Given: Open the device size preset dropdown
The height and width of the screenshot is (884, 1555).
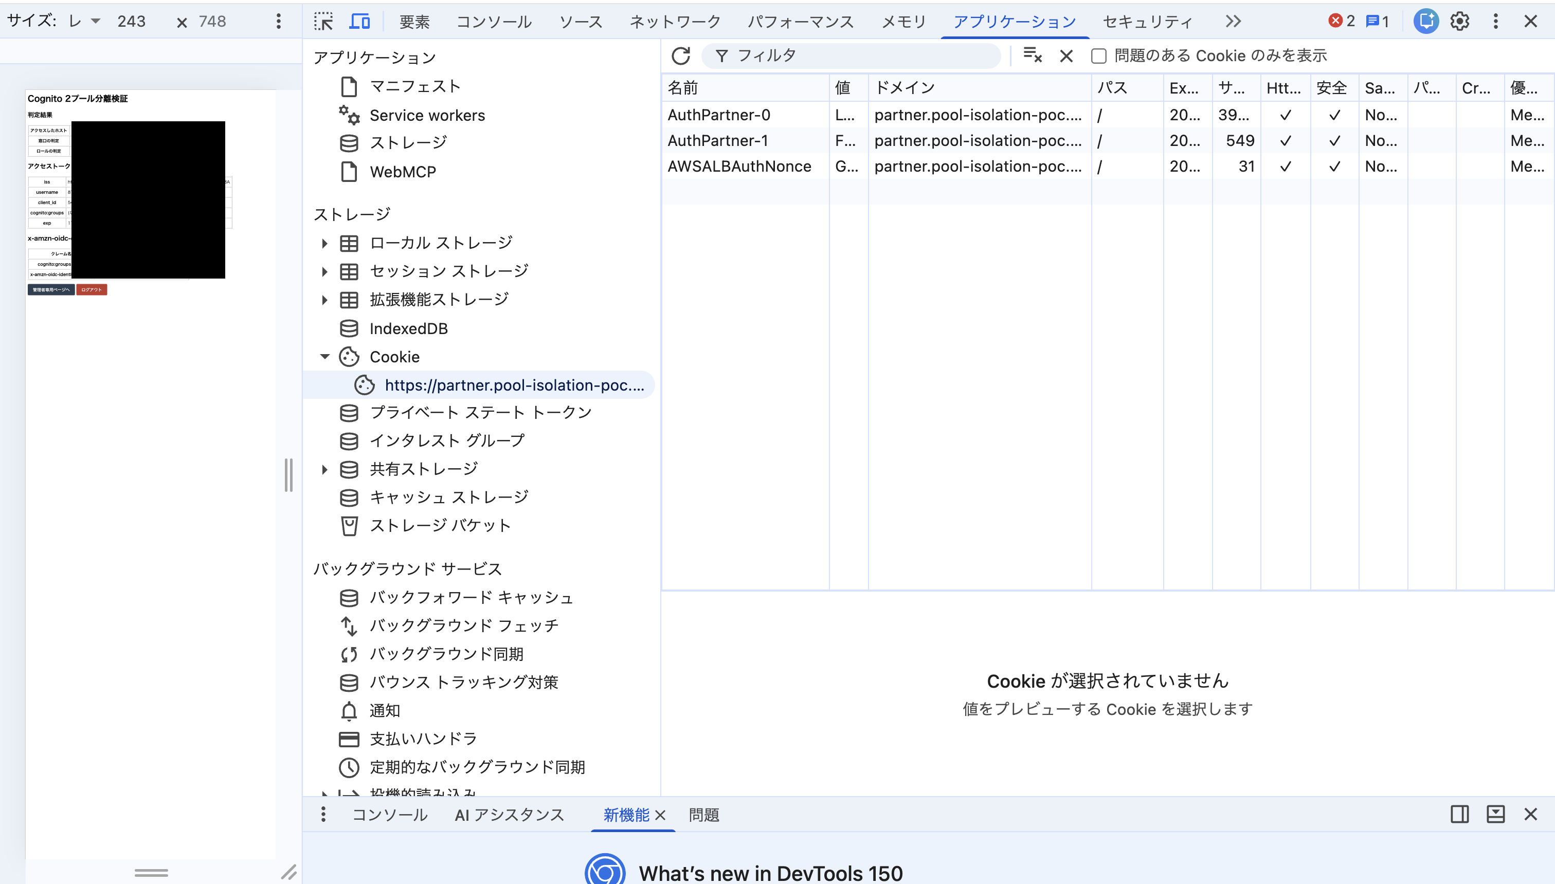Looking at the screenshot, I should [84, 21].
